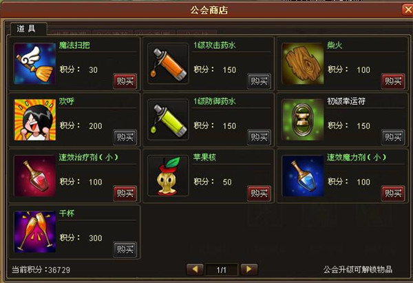Screen dimensions: 413x283
Task: Select the red 速效治疗剂 flask icon
Action: [x=34, y=176]
